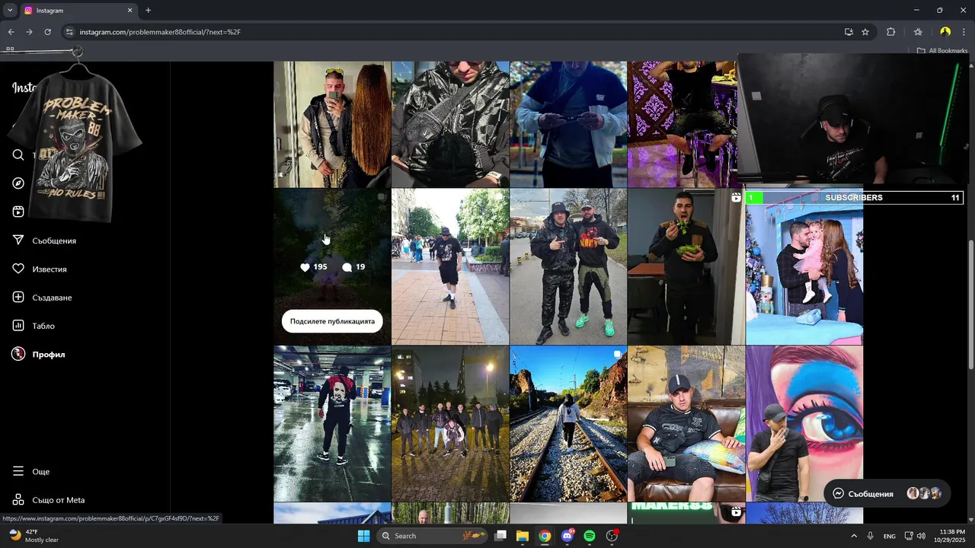Open Още menu in sidebar
The width and height of the screenshot is (975, 548).
tap(31, 471)
